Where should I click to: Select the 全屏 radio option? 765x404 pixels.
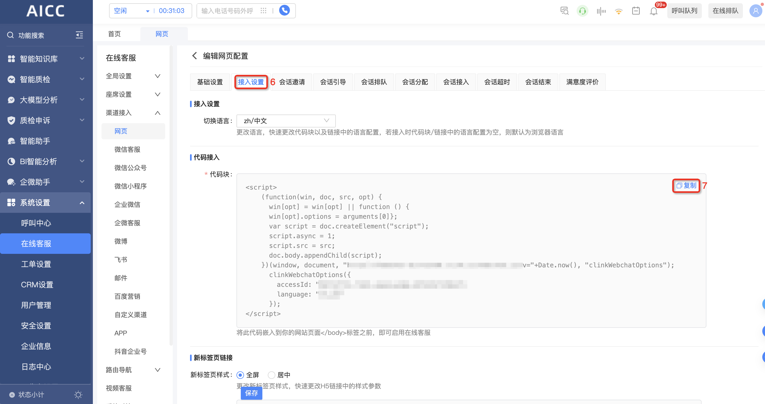click(240, 375)
